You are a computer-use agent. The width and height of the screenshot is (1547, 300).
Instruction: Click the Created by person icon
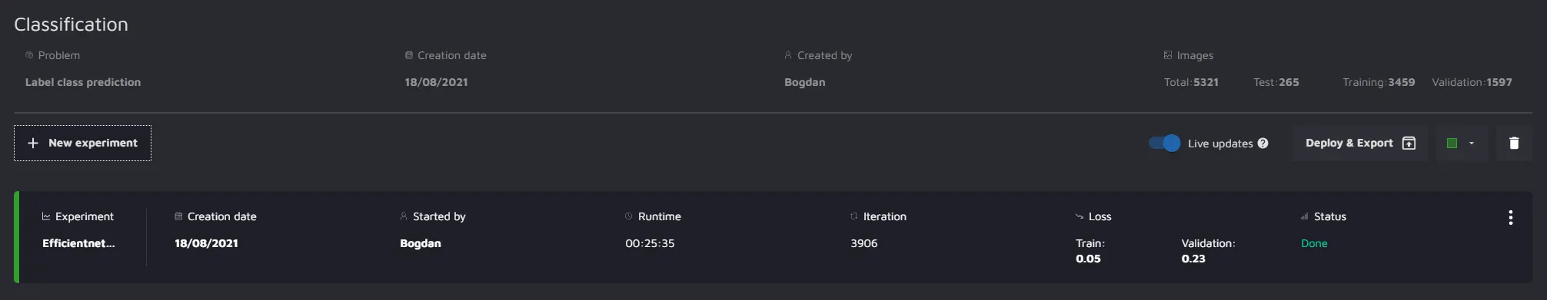click(787, 55)
